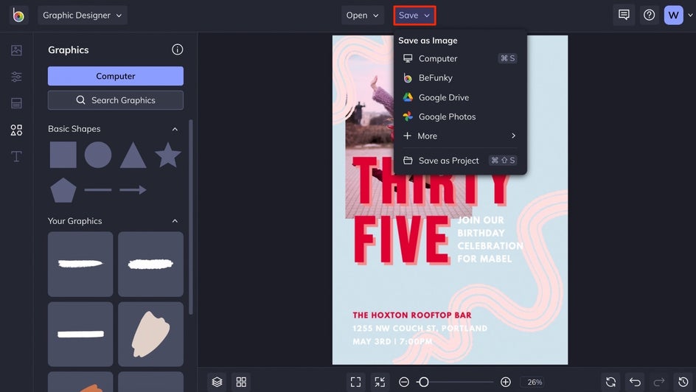The height and width of the screenshot is (392, 696).
Task: Select the Text tool sidebar icon
Action: (16, 156)
